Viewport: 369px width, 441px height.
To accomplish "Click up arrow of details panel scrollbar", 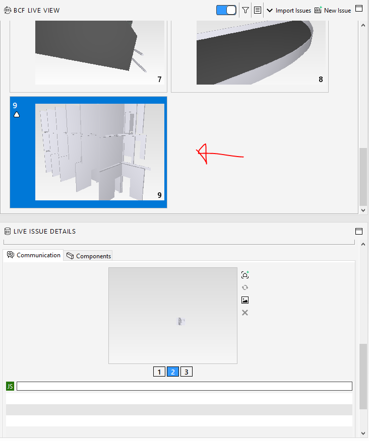I will [363, 244].
